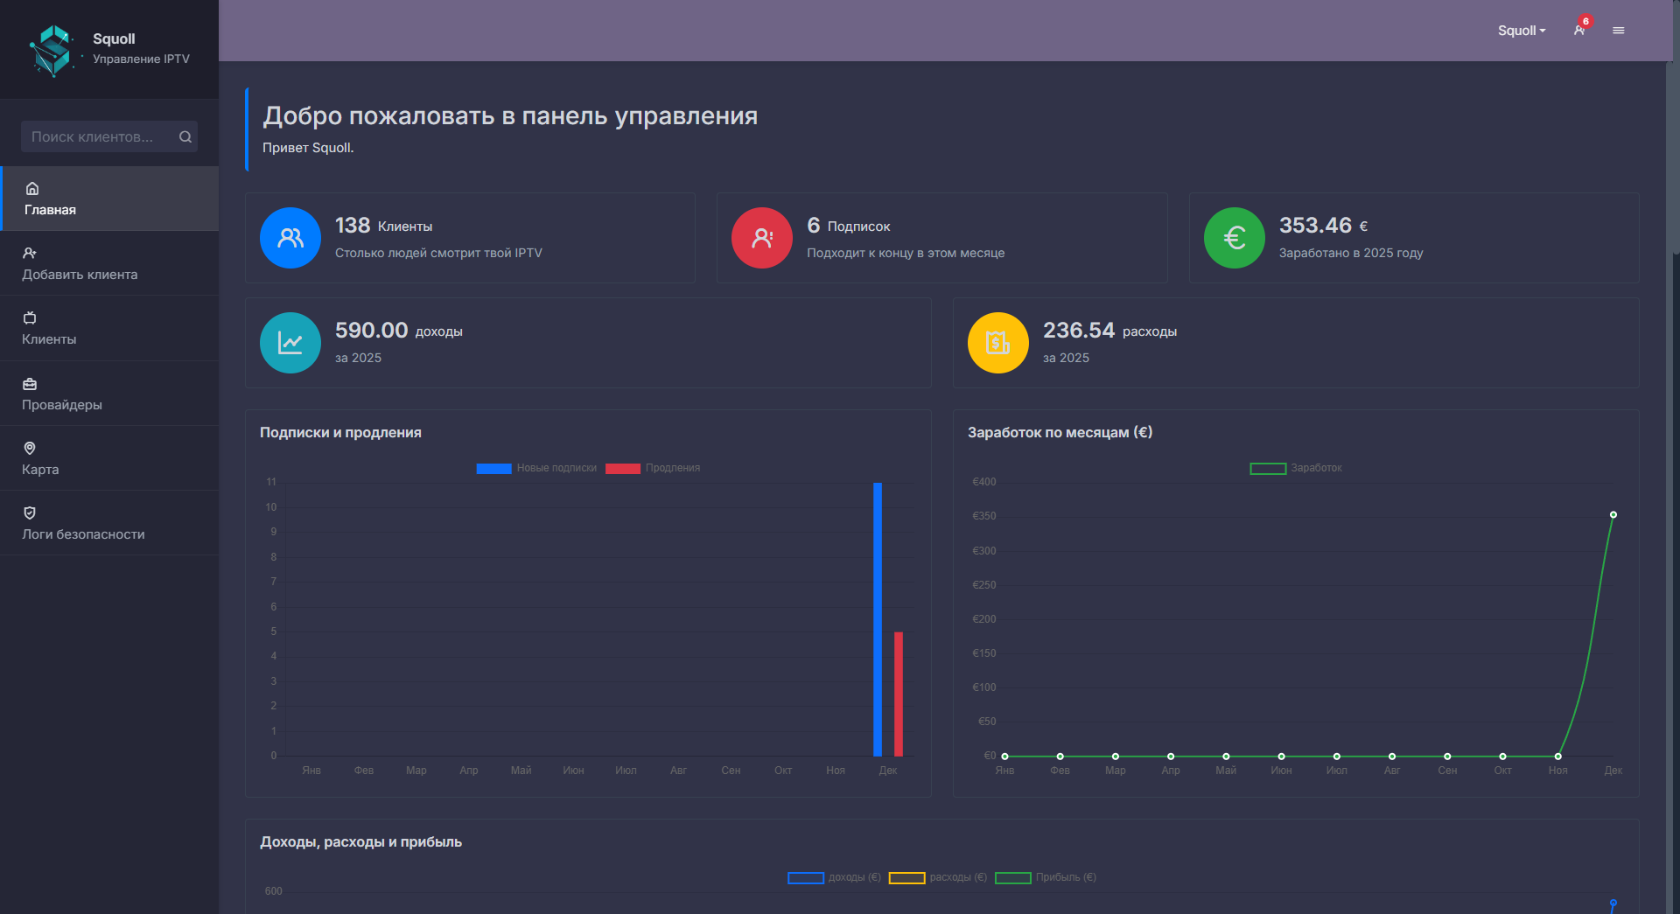Open the Squoll user dropdown
This screenshot has height=914, width=1680.
click(1521, 31)
